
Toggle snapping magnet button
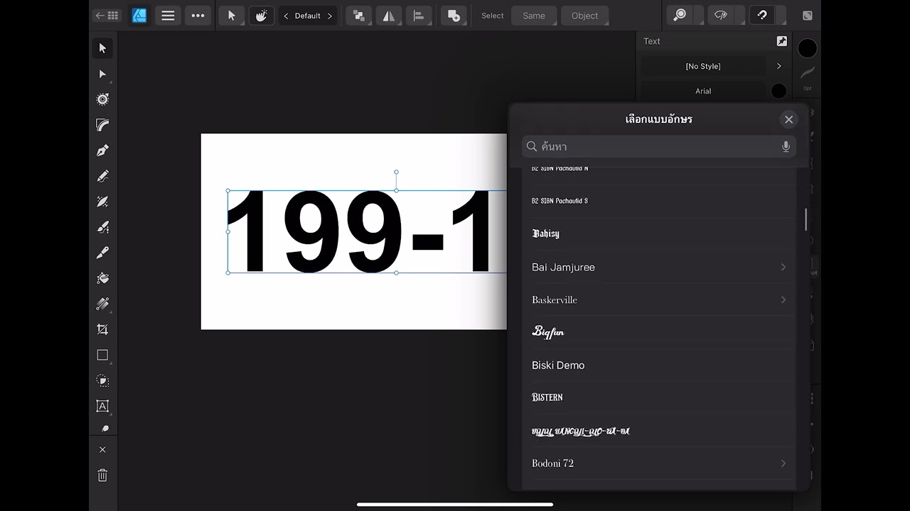point(762,16)
